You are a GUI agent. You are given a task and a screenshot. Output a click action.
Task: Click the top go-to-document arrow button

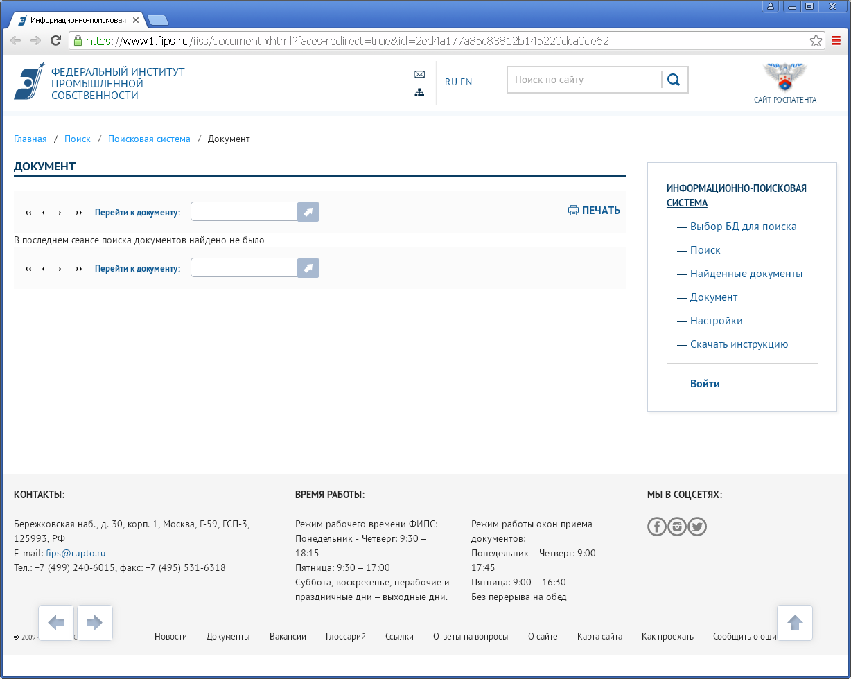308,212
